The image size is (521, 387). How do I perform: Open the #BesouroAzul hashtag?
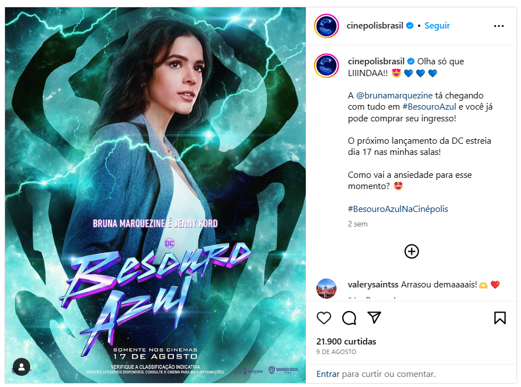click(x=429, y=107)
